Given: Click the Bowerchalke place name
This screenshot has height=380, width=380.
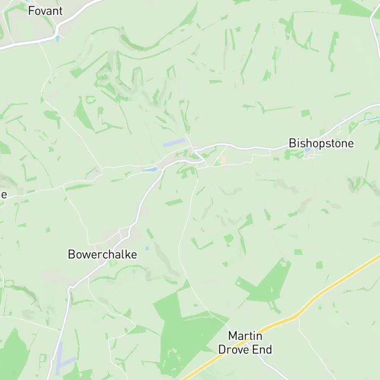Looking at the screenshot, I should 102,254.
